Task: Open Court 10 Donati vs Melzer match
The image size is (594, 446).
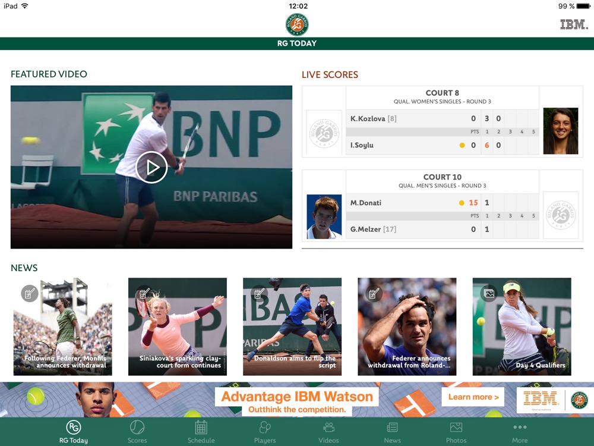Action: coord(442,206)
